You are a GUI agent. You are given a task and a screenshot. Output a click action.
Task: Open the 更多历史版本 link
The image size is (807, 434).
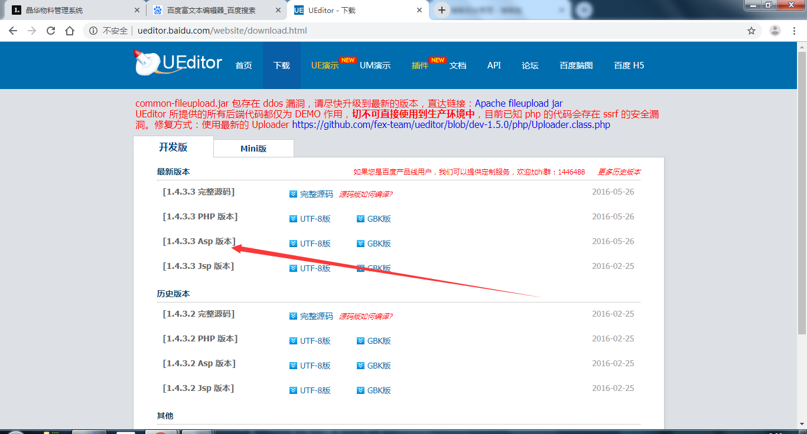pyautogui.click(x=619, y=172)
